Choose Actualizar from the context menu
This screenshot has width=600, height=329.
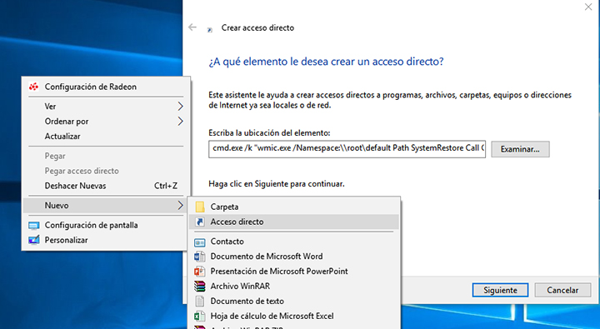[106, 137]
